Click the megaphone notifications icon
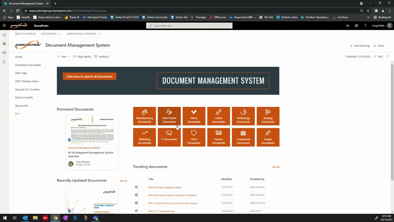 tap(348, 26)
